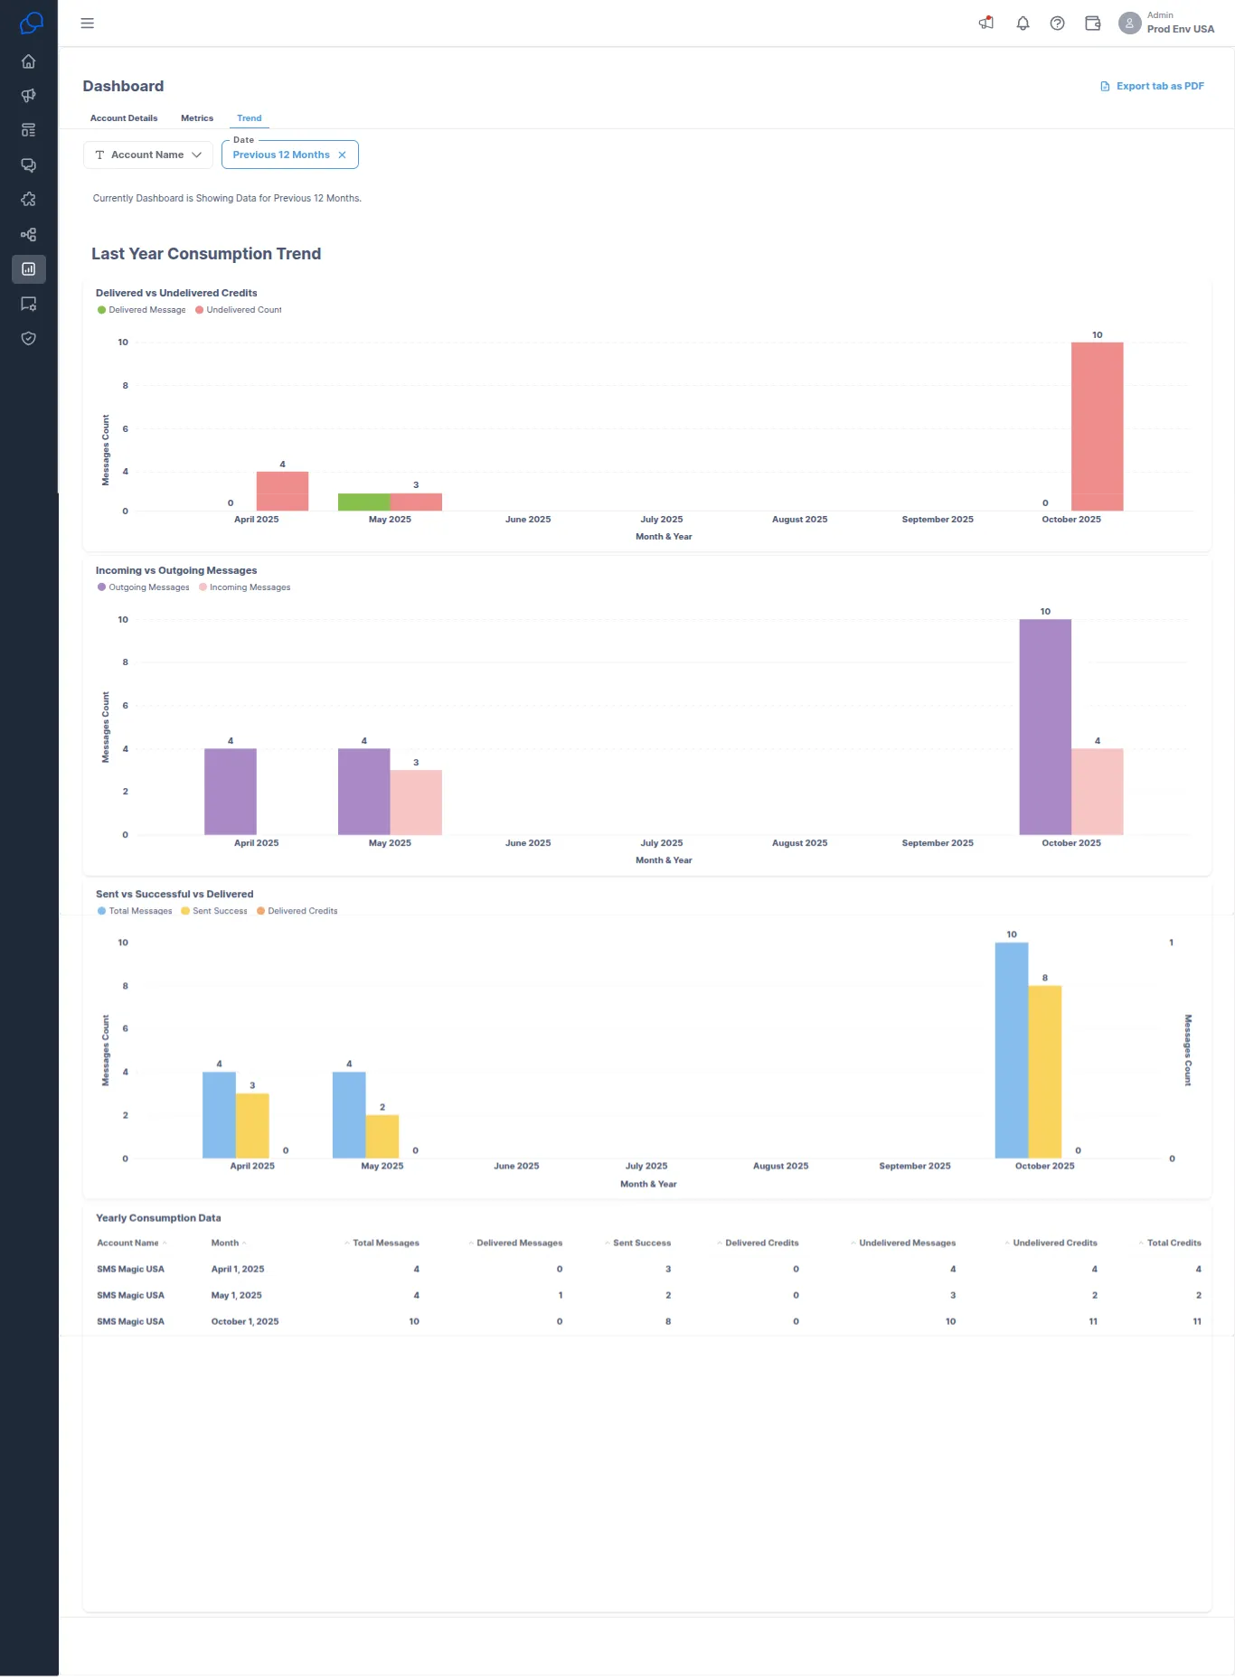This screenshot has width=1235, height=1680.
Task: Open the chat settings icon in the sidebar
Action: pos(29,305)
